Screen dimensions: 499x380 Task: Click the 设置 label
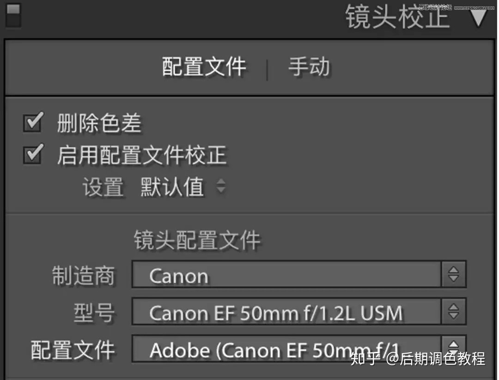click(103, 187)
